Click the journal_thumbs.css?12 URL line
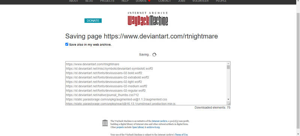 102,95
